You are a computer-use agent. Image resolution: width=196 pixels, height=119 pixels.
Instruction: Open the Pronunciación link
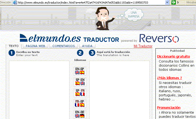169,107
